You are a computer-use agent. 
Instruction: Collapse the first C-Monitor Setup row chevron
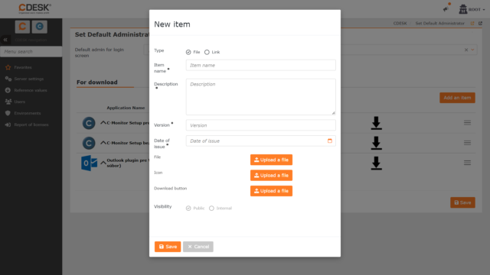(103, 123)
